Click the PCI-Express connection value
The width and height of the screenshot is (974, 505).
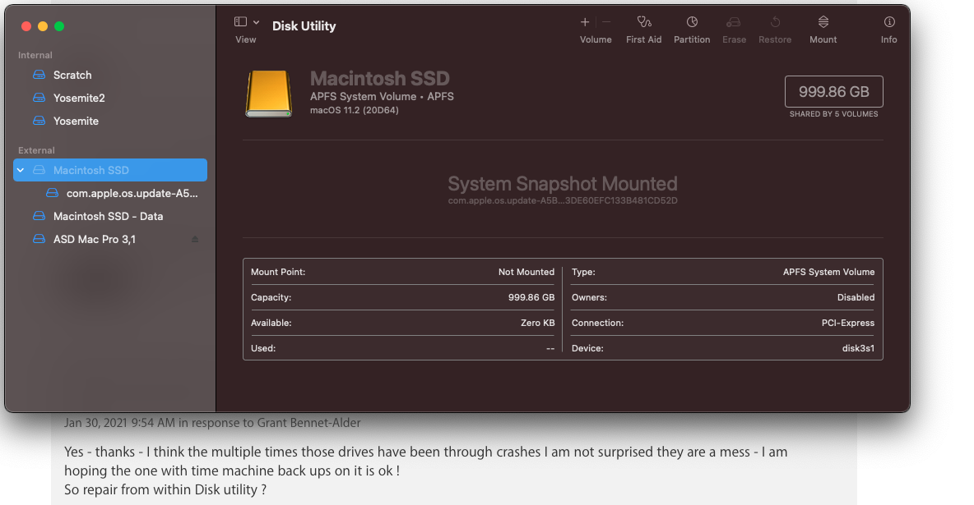pyautogui.click(x=848, y=323)
